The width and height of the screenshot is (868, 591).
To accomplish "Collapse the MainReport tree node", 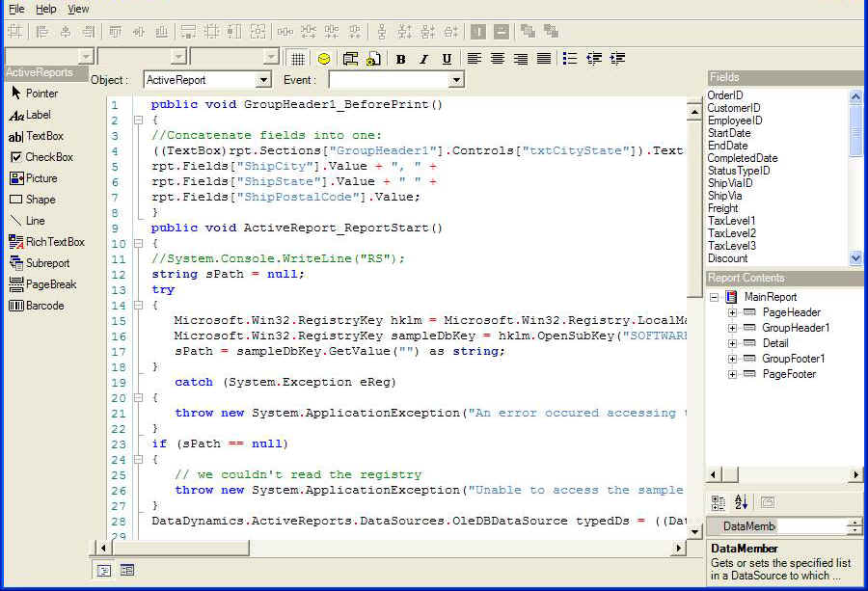I will pyautogui.click(x=714, y=297).
